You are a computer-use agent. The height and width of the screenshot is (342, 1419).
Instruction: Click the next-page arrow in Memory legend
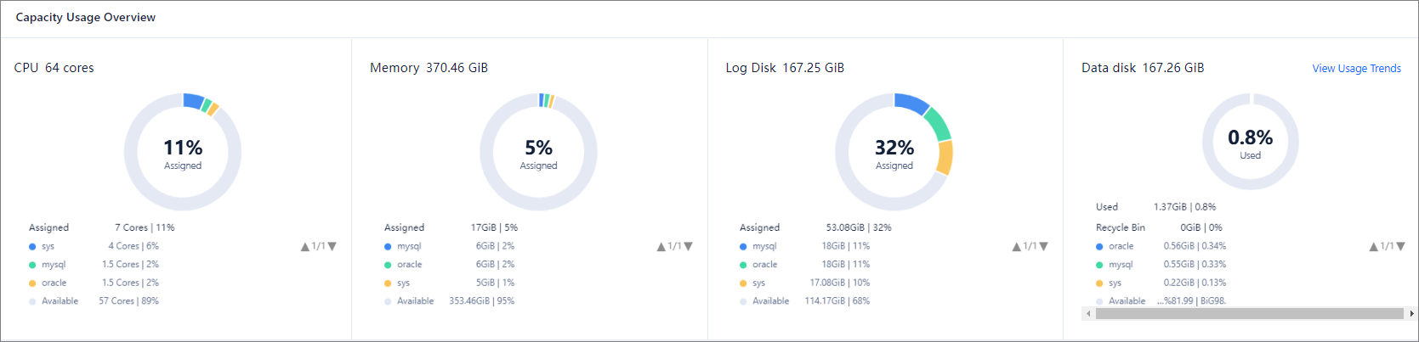689,247
